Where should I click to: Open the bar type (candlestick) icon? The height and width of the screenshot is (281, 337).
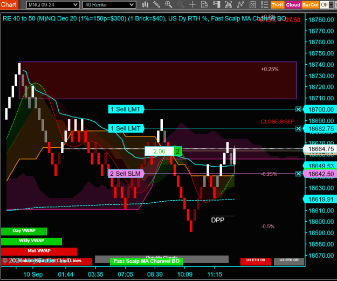pyautogui.click(x=145, y=4)
